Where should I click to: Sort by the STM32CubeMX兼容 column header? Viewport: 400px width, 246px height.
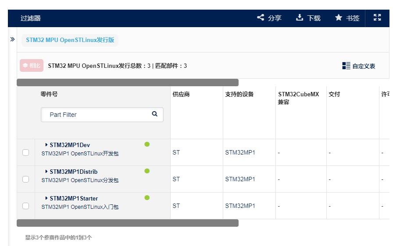pyautogui.click(x=299, y=98)
